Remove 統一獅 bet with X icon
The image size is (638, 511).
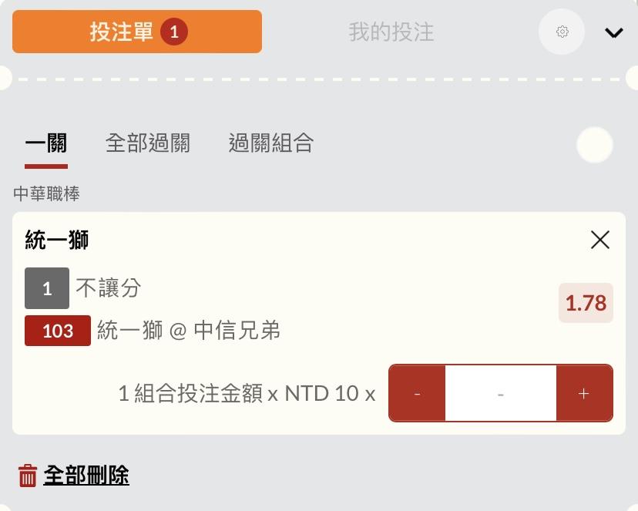point(599,240)
